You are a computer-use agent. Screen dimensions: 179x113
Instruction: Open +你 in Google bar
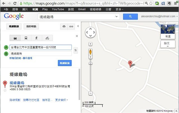6,9
